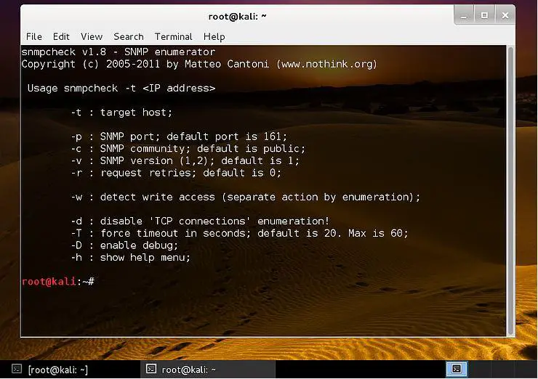Click the Copyright Matteo Cantoni line
The image size is (538, 379).
tap(199, 64)
